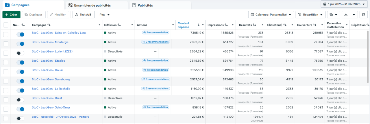The width and height of the screenshot is (370, 124).
Task: Open BtoC - LeadGen - La Rochelle campaign
Action: 51,89
